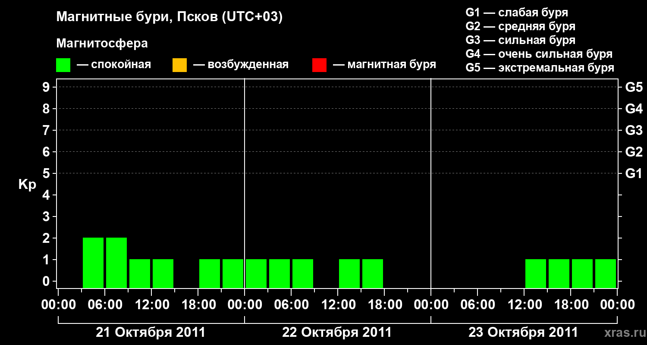The height and width of the screenshot is (345, 647).
Task: Click the last bar on 23 October
Action: (x=606, y=273)
